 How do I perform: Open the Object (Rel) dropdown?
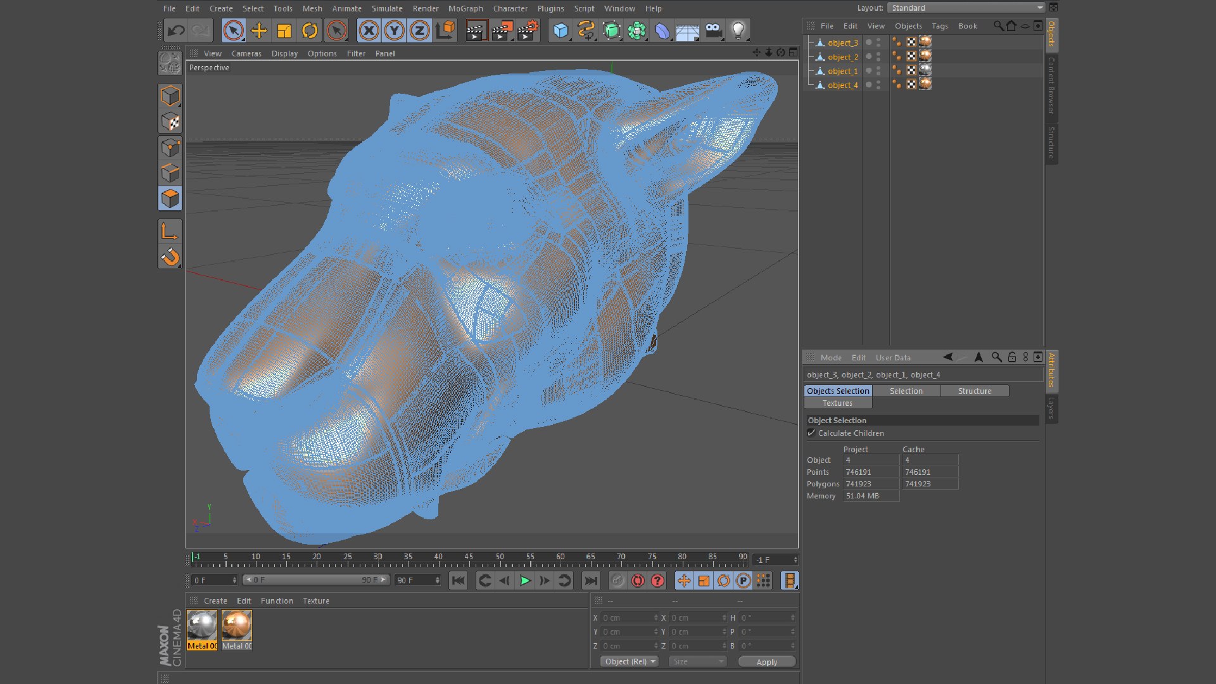[630, 661]
